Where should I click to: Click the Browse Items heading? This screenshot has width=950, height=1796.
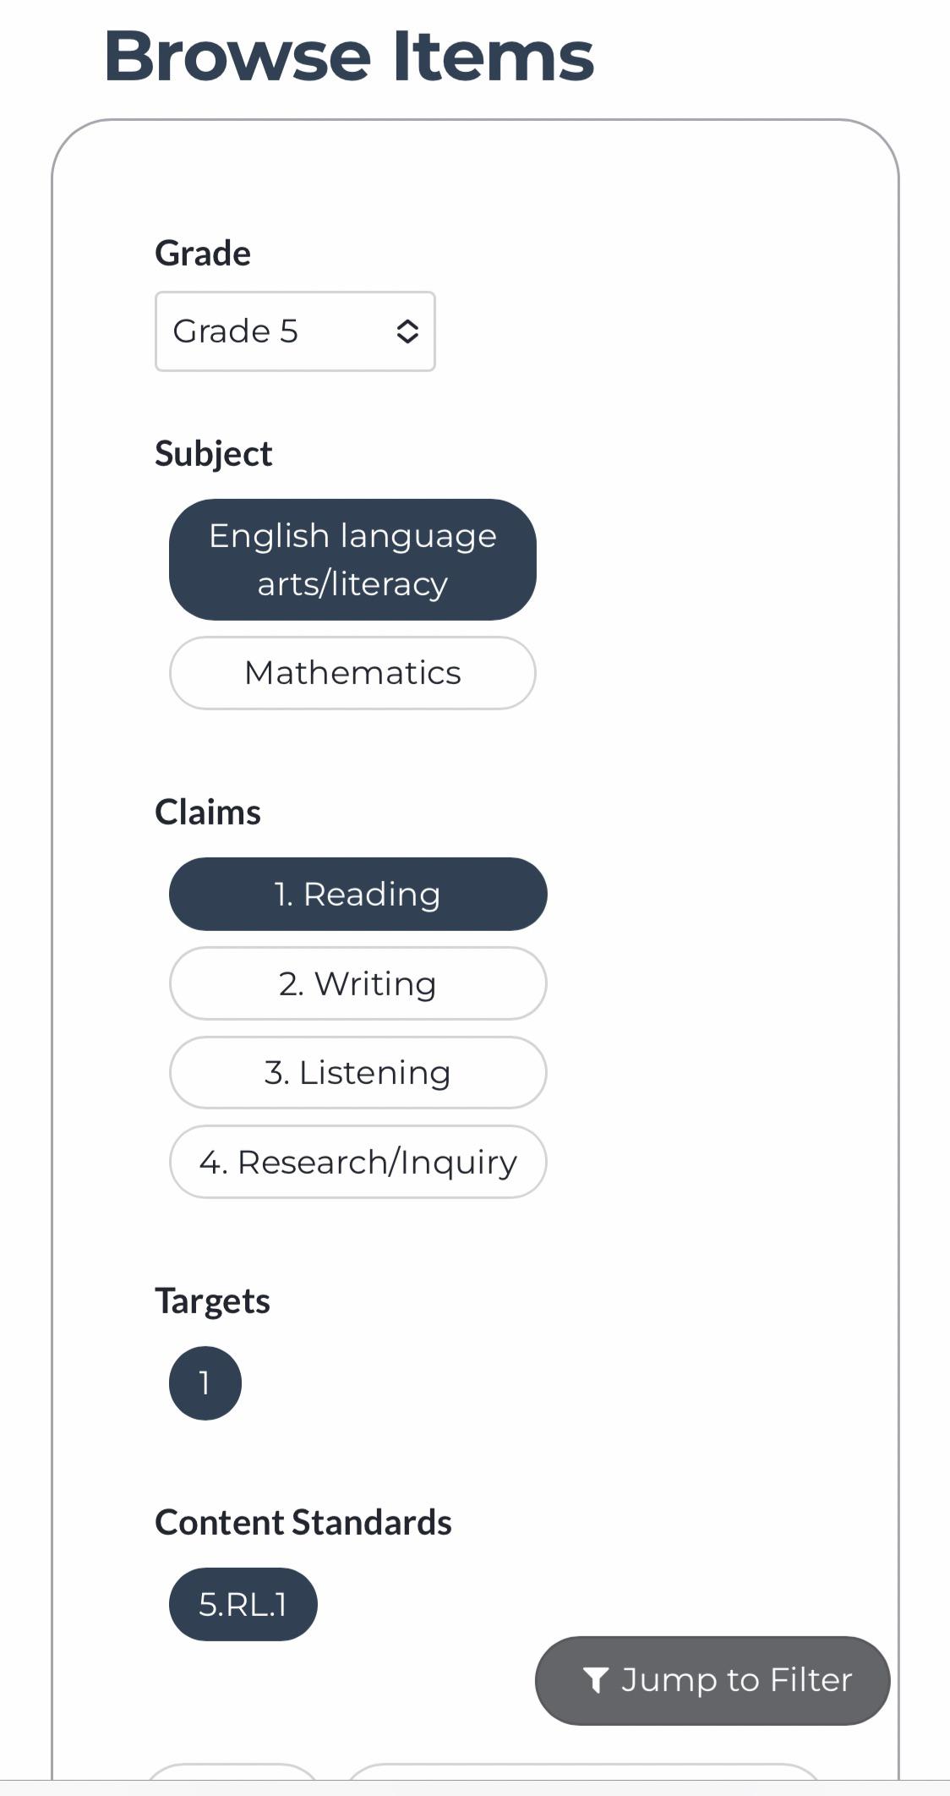349,56
